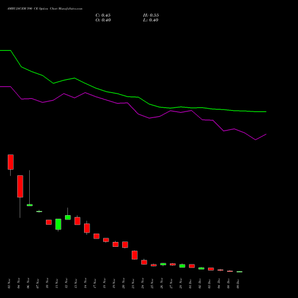This screenshot has width=298, height=298.
Task: Click the 01 Dec date axis label
Action: (x=191, y=284)
